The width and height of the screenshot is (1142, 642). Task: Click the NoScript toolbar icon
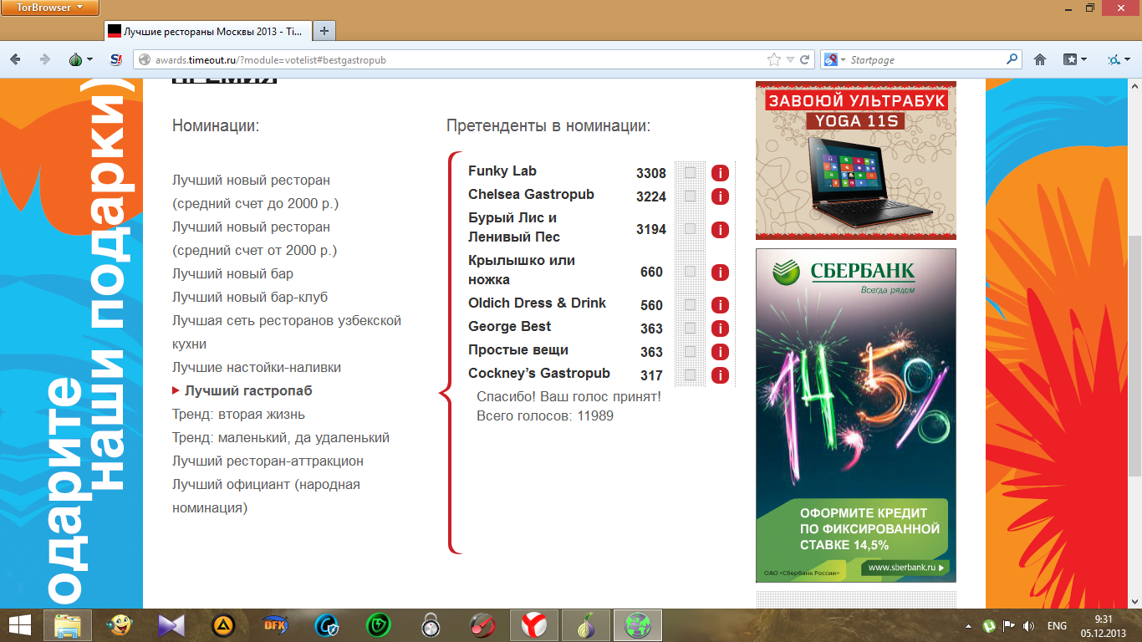[x=117, y=59]
